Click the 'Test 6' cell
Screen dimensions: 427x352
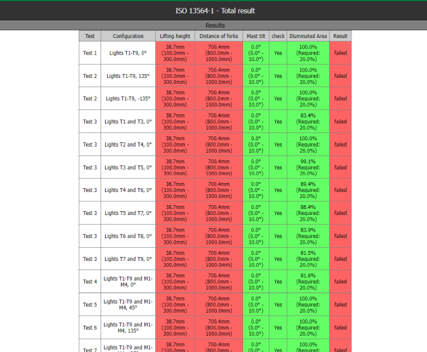(90, 328)
